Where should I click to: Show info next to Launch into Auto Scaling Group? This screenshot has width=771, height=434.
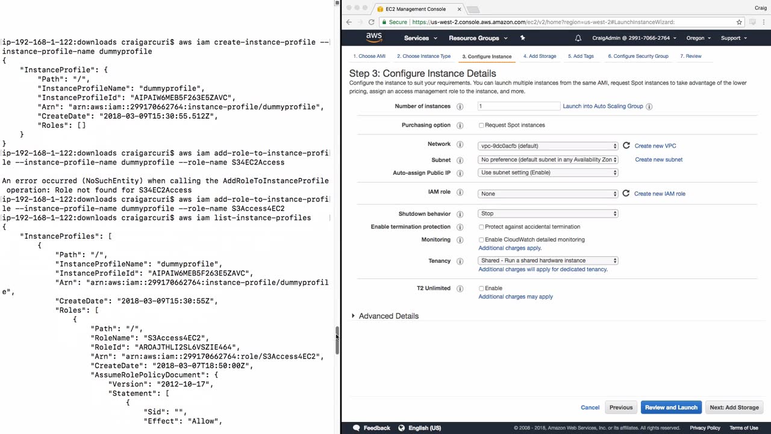click(649, 107)
